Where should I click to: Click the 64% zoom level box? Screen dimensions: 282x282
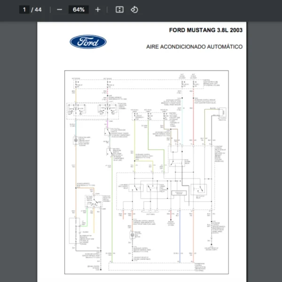(x=78, y=9)
